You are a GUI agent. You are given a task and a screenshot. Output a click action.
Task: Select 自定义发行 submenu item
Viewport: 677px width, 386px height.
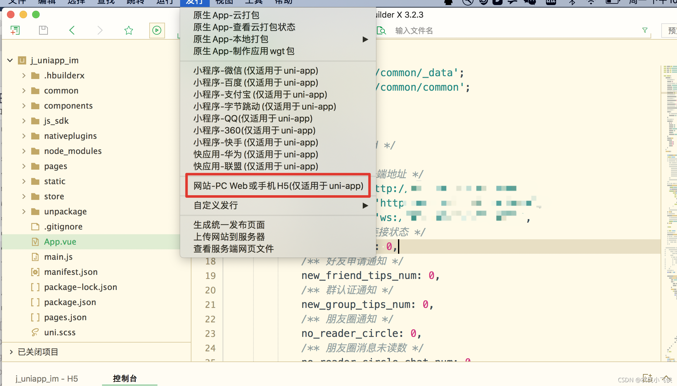[x=215, y=205]
